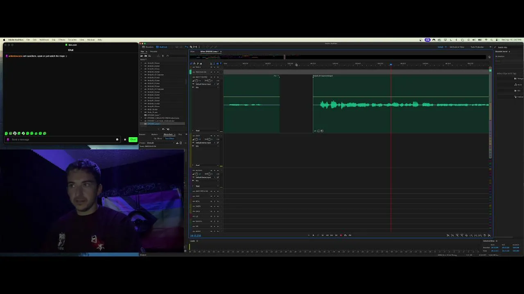Open the File menu

point(28,40)
